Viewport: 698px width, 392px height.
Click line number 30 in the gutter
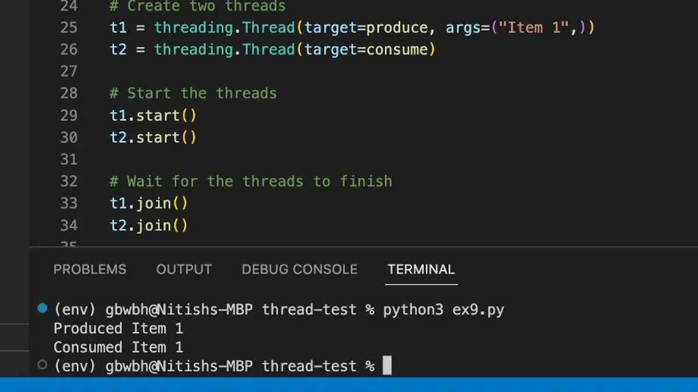(x=69, y=138)
